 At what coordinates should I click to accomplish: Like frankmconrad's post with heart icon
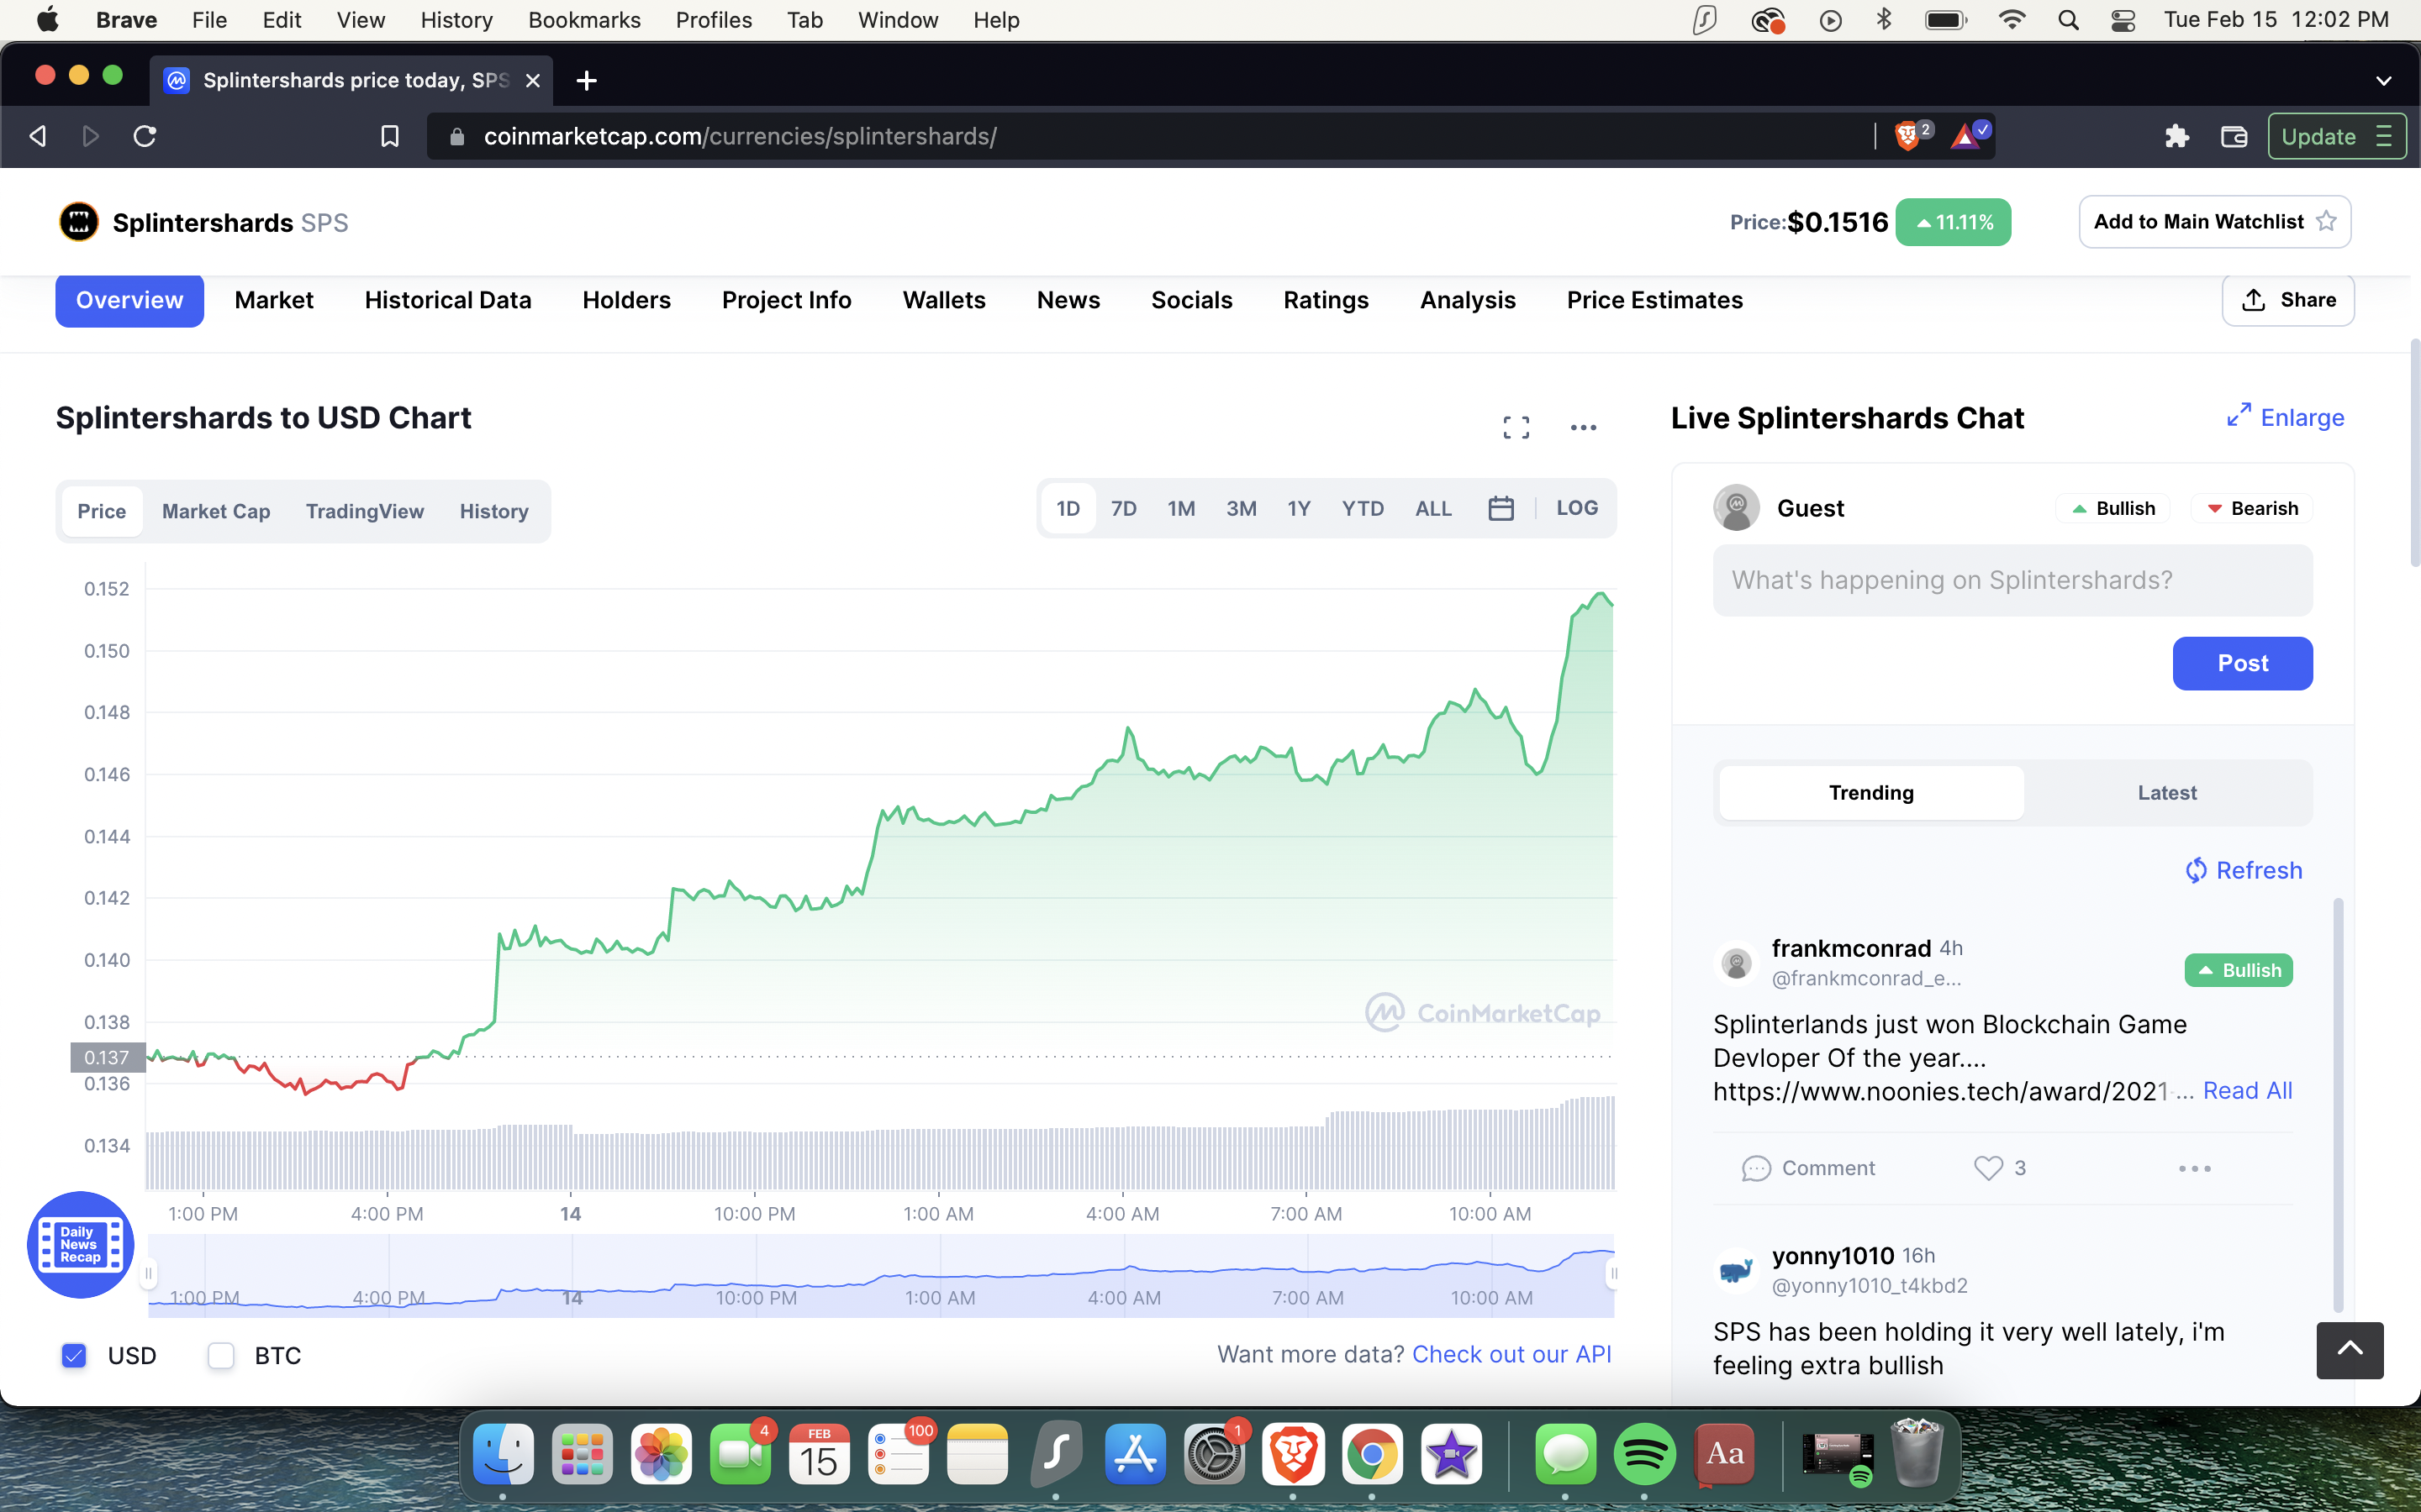pos(1988,1168)
